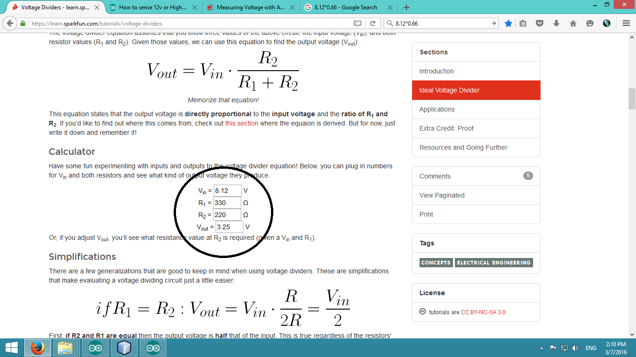636x357 pixels.
Task: Click the R2 input field with 220
Action: tap(227, 215)
